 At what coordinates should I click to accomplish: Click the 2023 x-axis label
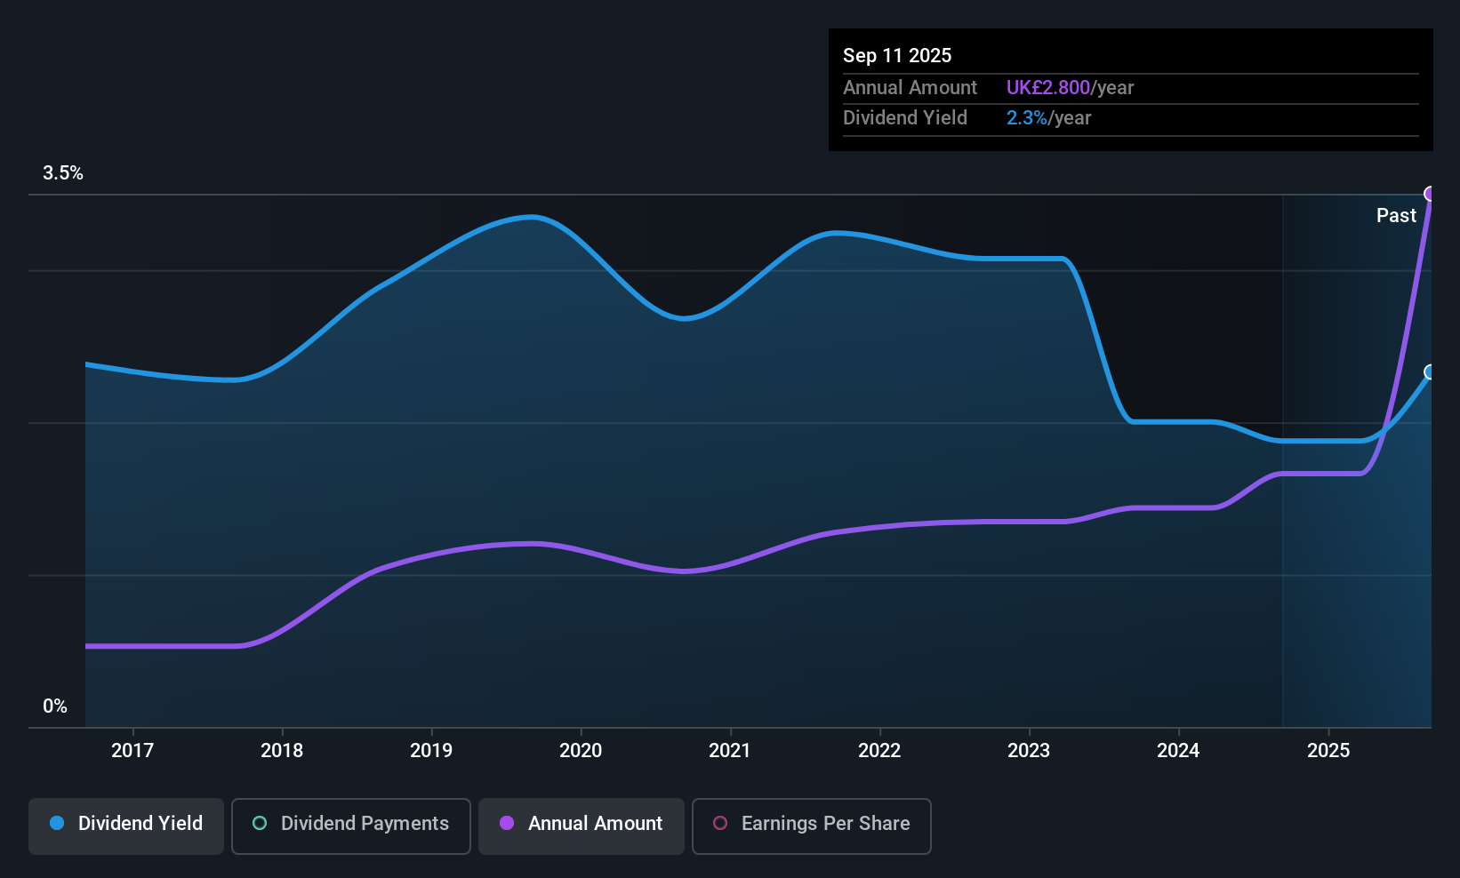1029,751
